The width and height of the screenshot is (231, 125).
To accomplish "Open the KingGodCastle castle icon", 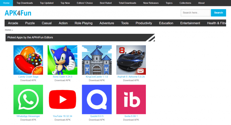I will pos(97,60).
